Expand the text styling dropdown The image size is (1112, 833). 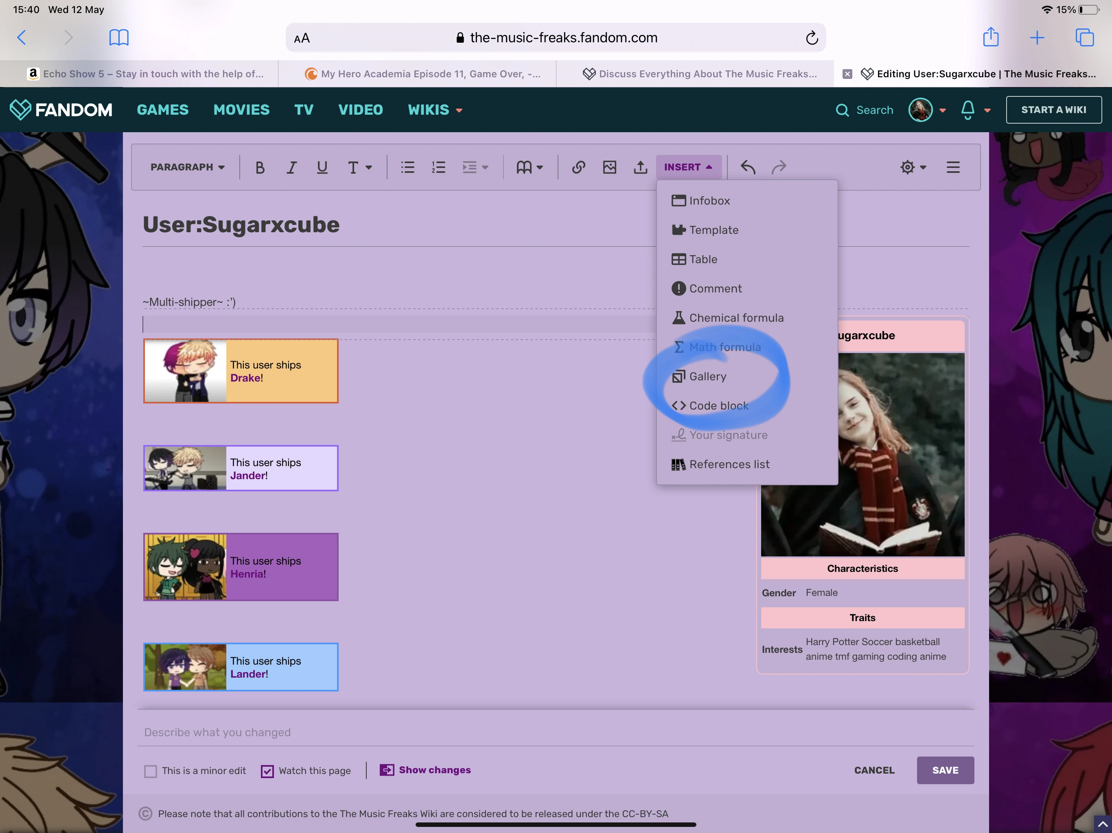pos(359,167)
